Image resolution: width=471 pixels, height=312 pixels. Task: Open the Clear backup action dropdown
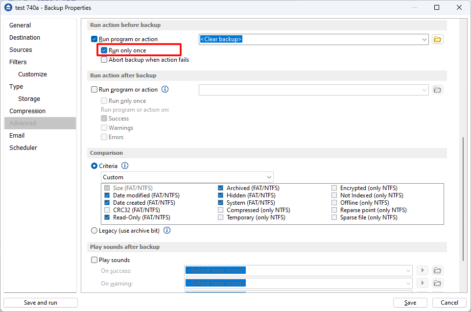coord(424,39)
